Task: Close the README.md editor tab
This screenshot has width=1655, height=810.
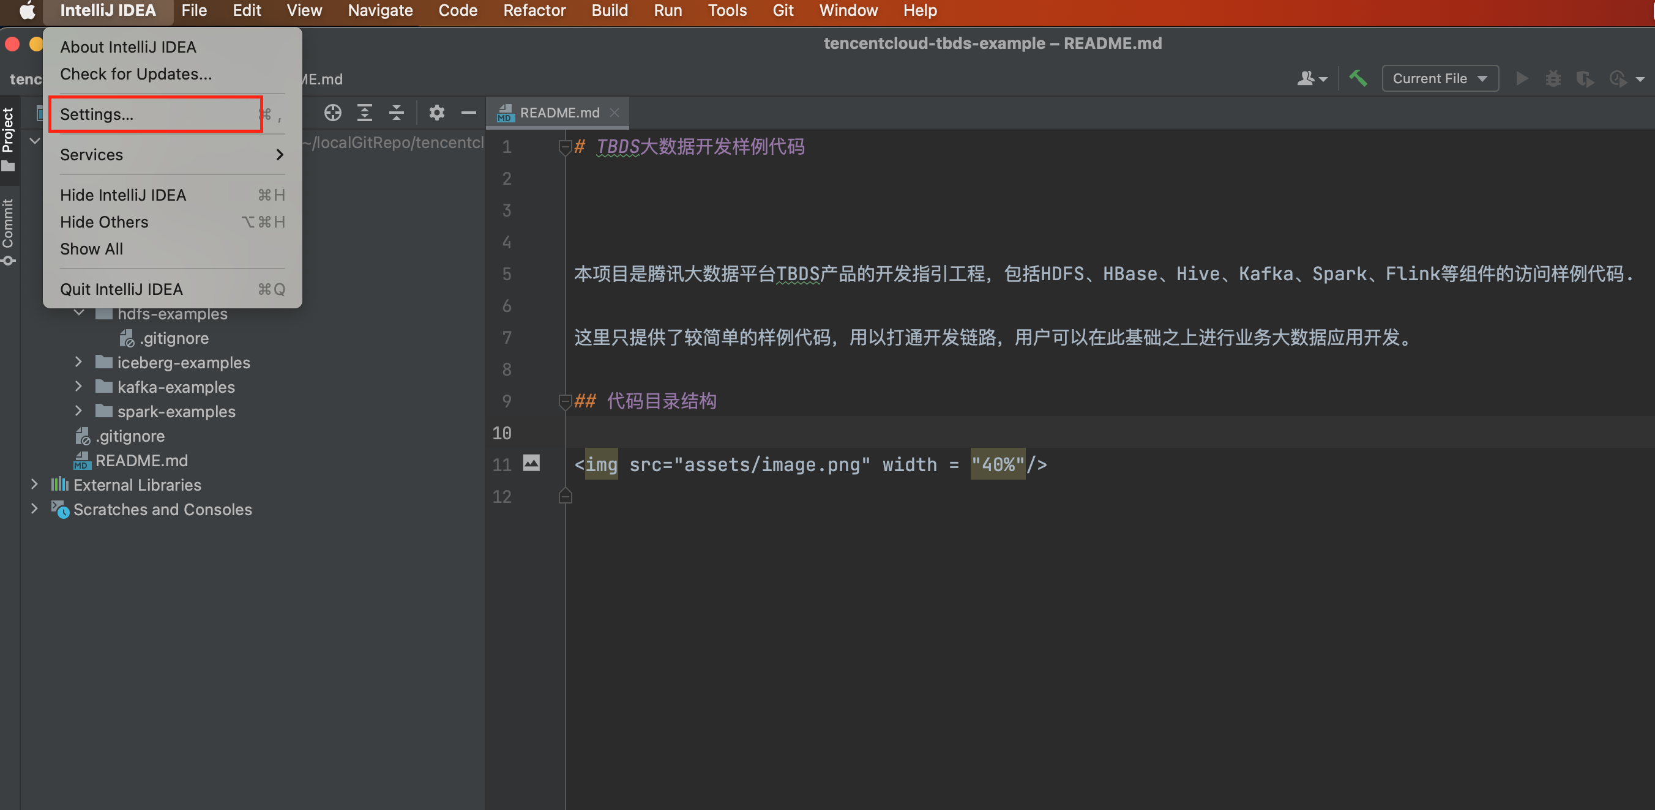Action: (x=615, y=113)
